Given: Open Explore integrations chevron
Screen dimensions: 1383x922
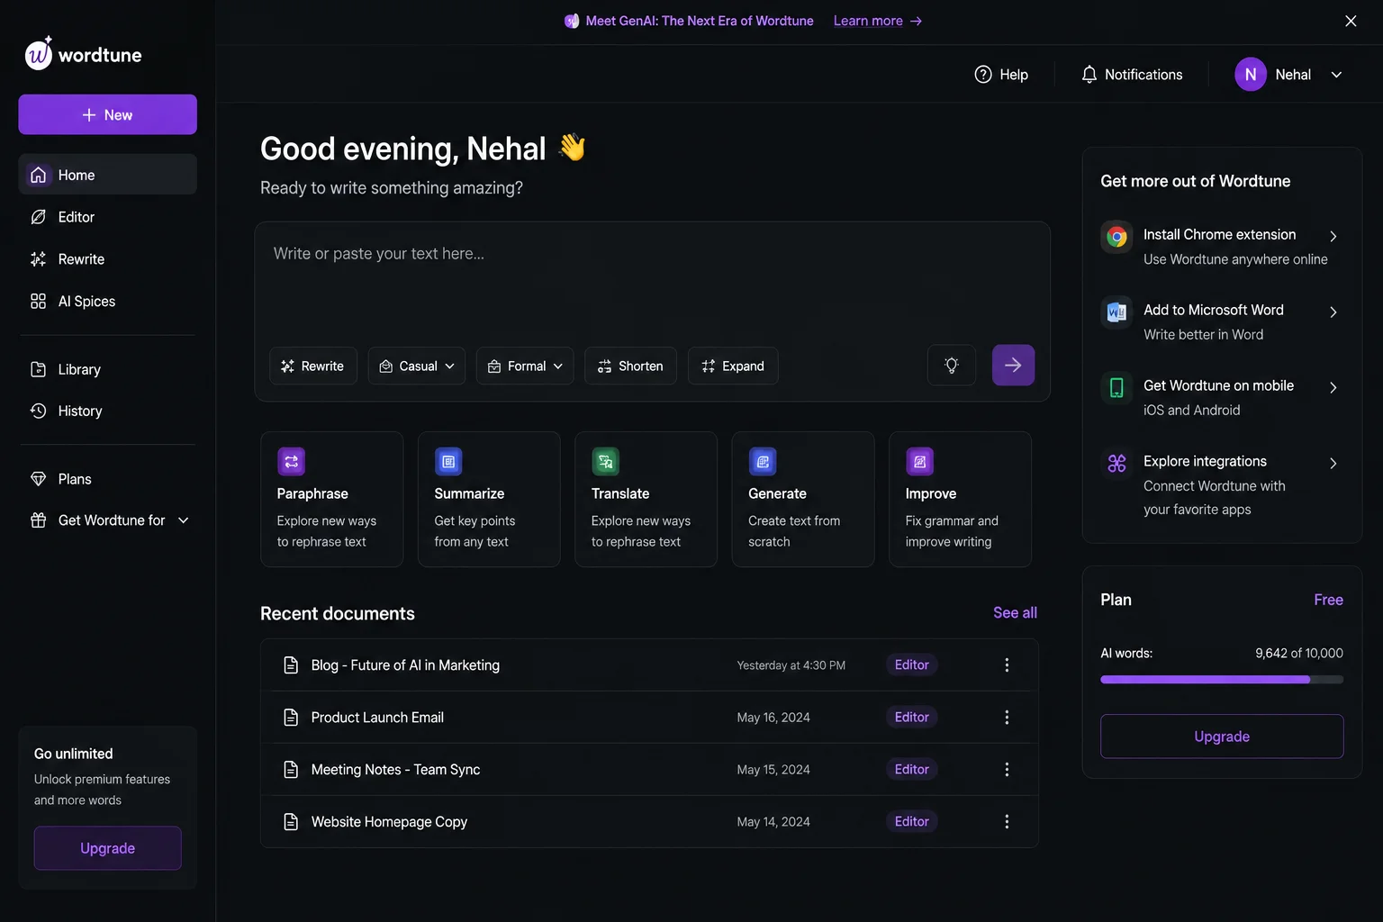Looking at the screenshot, I should [x=1333, y=464].
